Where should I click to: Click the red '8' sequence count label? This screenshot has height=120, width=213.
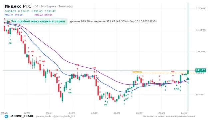tap(29, 48)
